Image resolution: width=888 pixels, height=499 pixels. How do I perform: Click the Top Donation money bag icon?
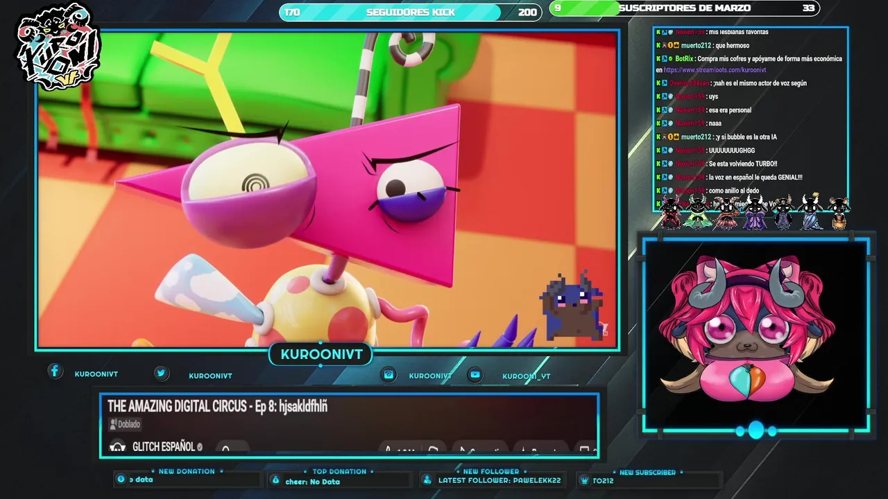coord(275,480)
